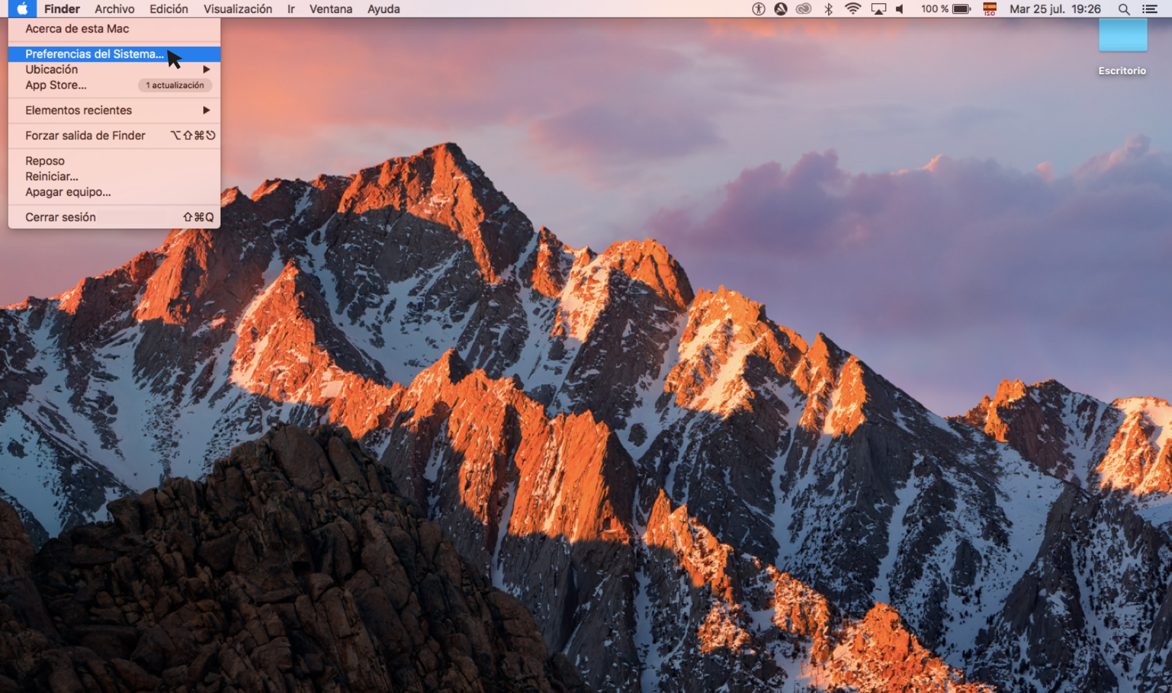Expand the Elementos recientes submenu

coord(114,111)
